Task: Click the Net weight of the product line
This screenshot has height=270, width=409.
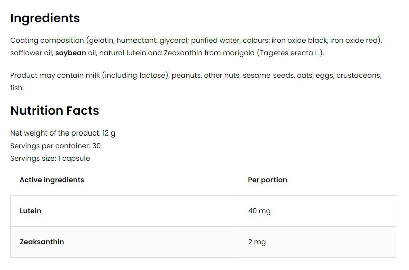Action: 63,133
